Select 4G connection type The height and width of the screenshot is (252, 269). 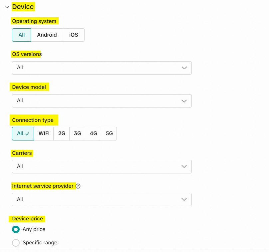point(93,133)
